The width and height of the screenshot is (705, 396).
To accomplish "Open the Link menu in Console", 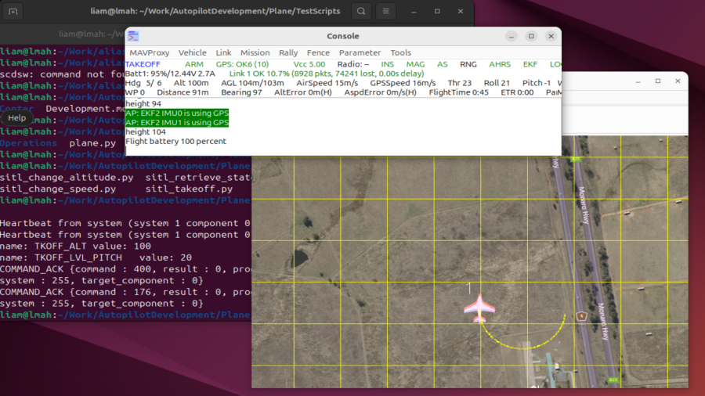I will pos(223,52).
